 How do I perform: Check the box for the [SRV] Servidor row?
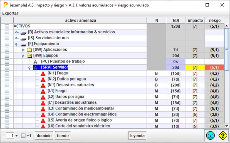point(7,67)
